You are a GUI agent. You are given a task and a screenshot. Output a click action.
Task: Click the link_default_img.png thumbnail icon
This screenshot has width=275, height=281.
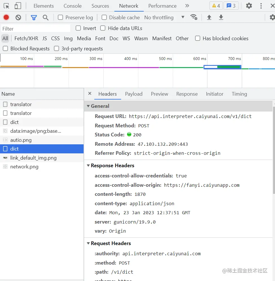pos(5,158)
